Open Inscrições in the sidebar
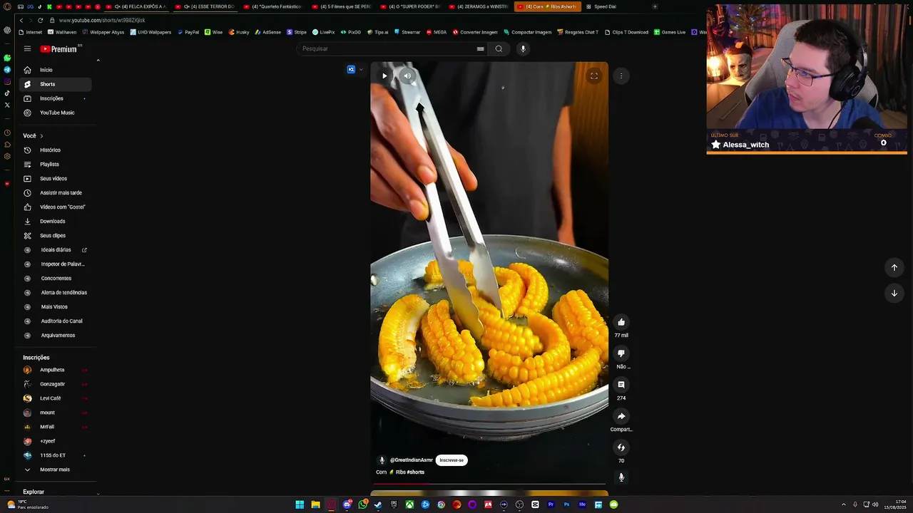Image resolution: width=913 pixels, height=513 pixels. tap(56, 98)
